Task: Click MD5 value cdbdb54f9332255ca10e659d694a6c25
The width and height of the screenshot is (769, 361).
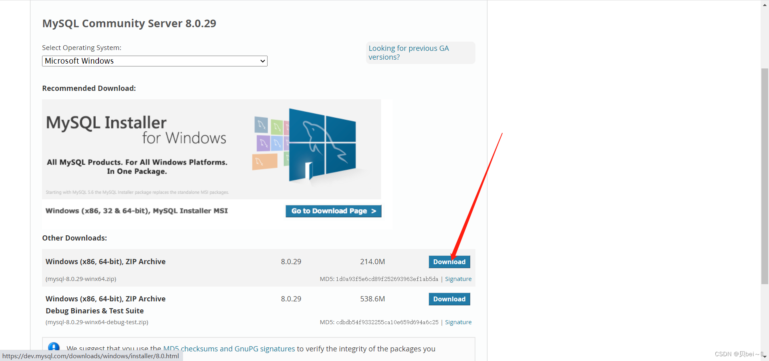Action: point(387,322)
